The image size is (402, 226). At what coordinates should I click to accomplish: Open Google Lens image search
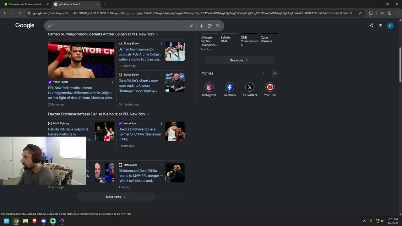pyautogui.click(x=210, y=26)
